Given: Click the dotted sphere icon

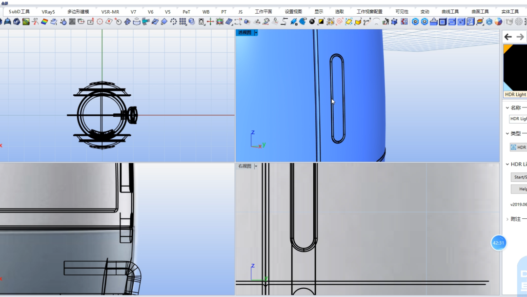Looking at the screenshot, I should click(519, 22).
